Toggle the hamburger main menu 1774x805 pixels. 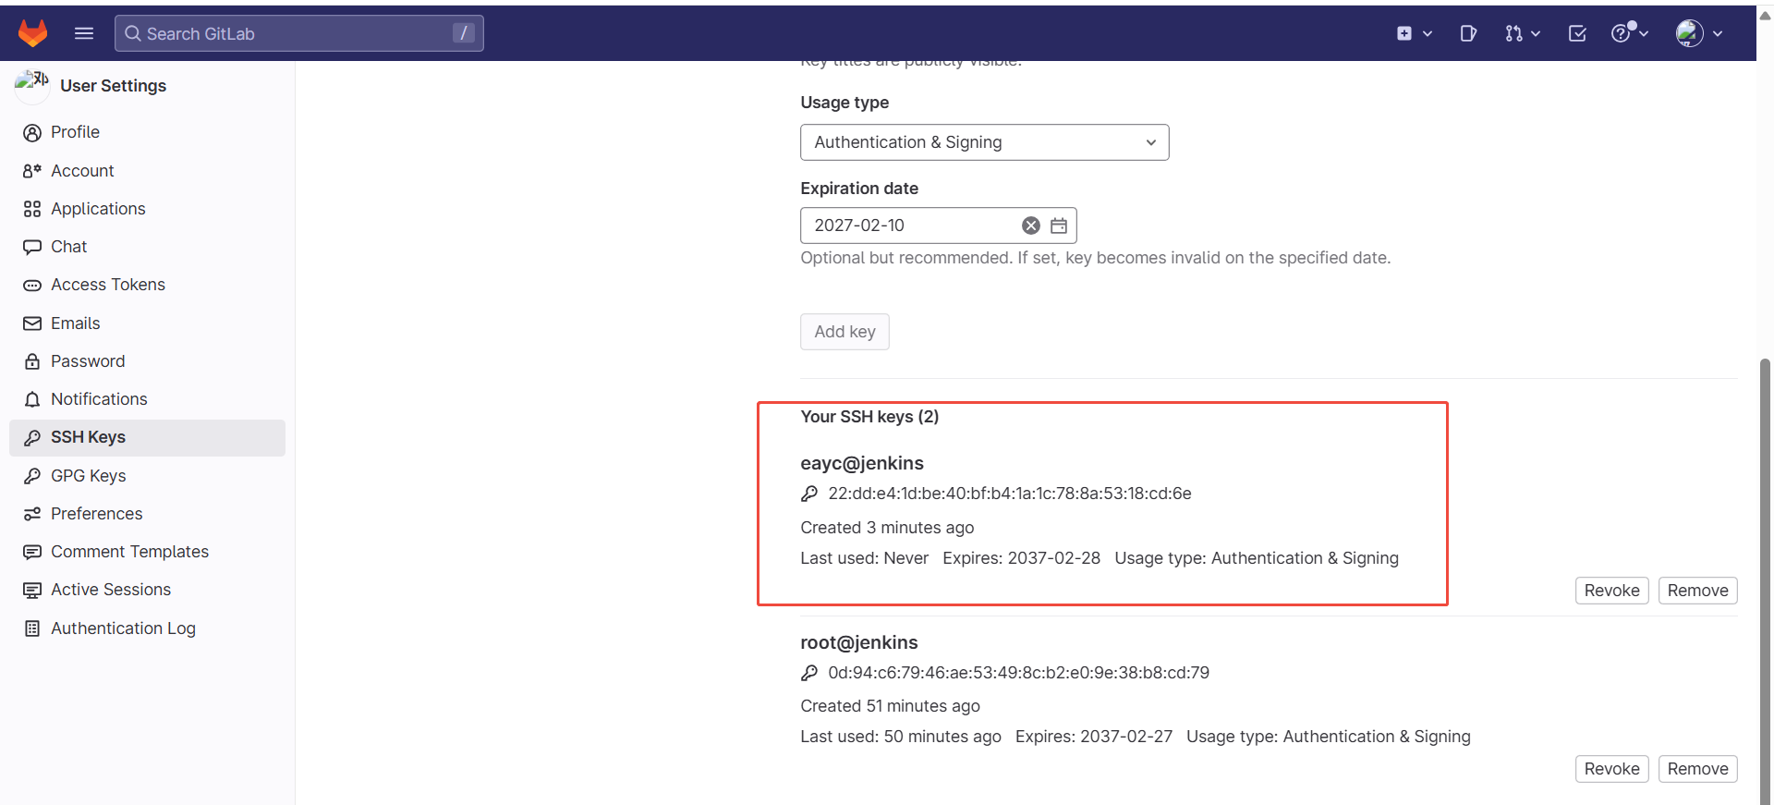(x=84, y=33)
